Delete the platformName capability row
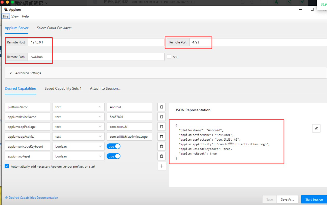The height and width of the screenshot is (205, 327). (x=162, y=107)
